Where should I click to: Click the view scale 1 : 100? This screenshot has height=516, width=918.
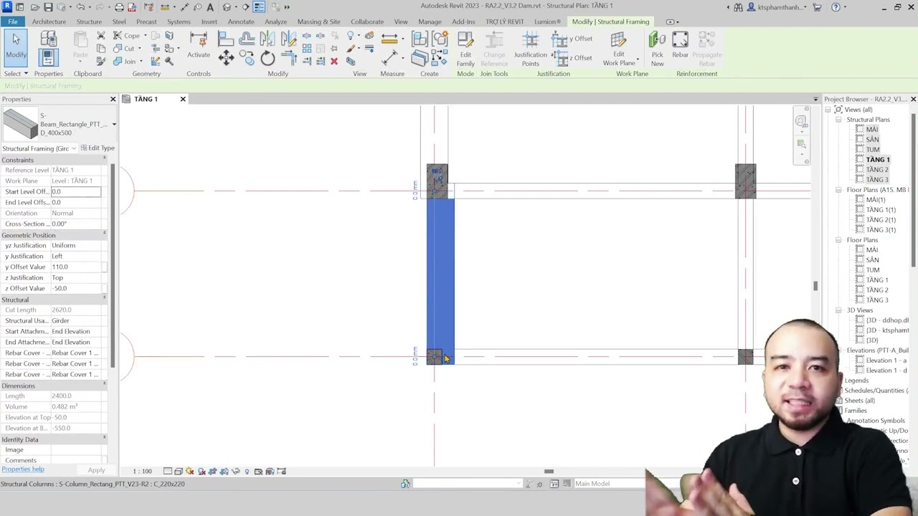[142, 472]
